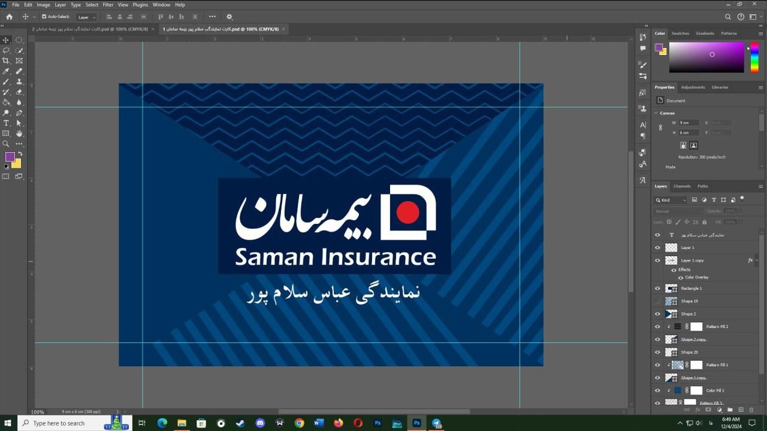Hide the Rectangle 1 layer
The width and height of the screenshot is (767, 431).
point(657,289)
